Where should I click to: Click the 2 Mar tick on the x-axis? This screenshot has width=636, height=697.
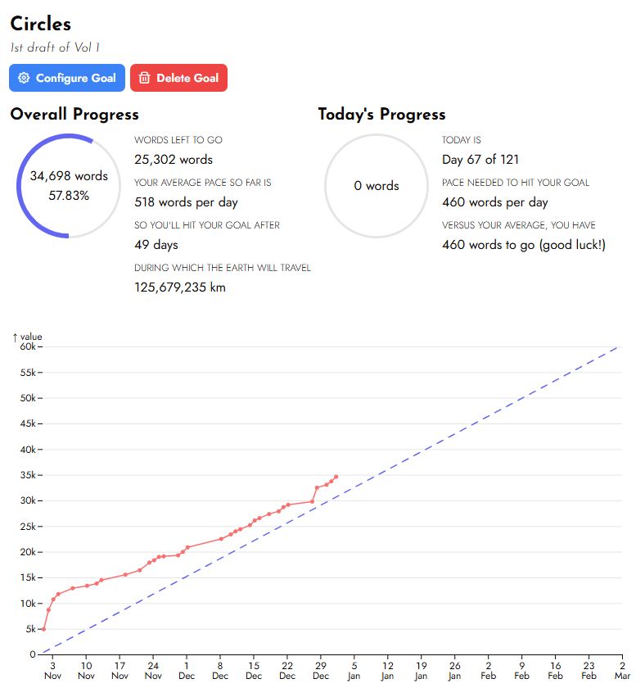pos(622,670)
